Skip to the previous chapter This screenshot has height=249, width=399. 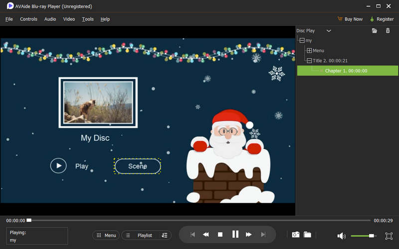(193, 235)
